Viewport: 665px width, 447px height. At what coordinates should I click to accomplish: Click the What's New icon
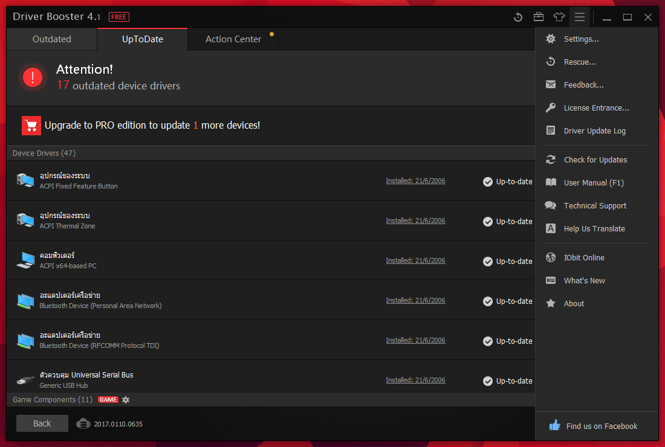[551, 280]
